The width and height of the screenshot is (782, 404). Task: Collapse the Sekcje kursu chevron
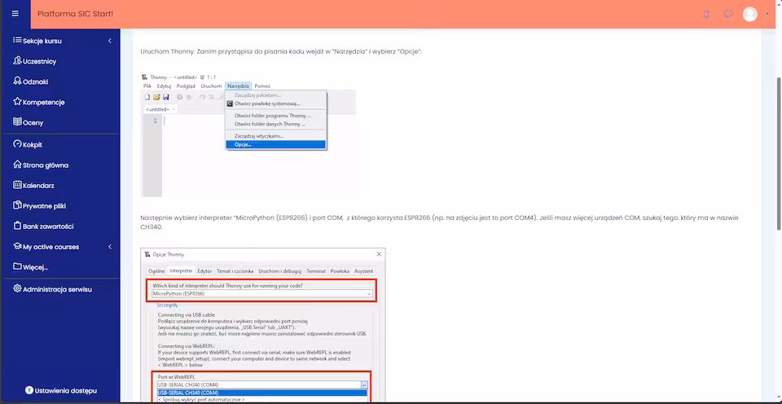pos(110,41)
